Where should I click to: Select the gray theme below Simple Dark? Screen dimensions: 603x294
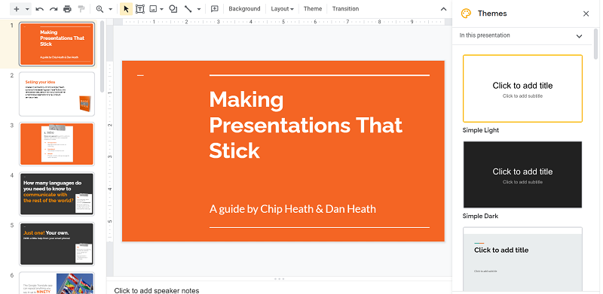[522, 260]
